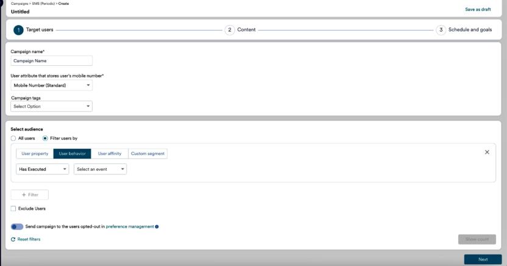Focus the Campaign Name input field

[51, 60]
